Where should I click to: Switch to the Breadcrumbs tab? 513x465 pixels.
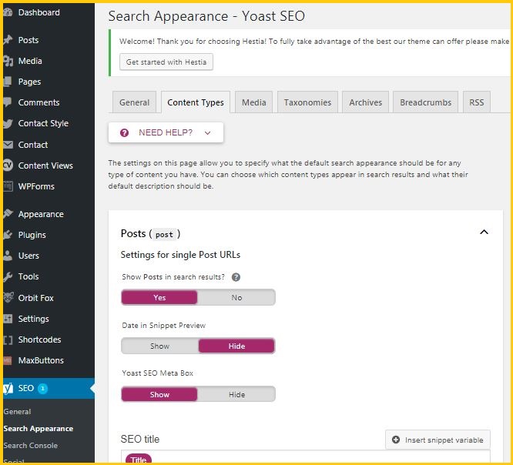point(426,102)
